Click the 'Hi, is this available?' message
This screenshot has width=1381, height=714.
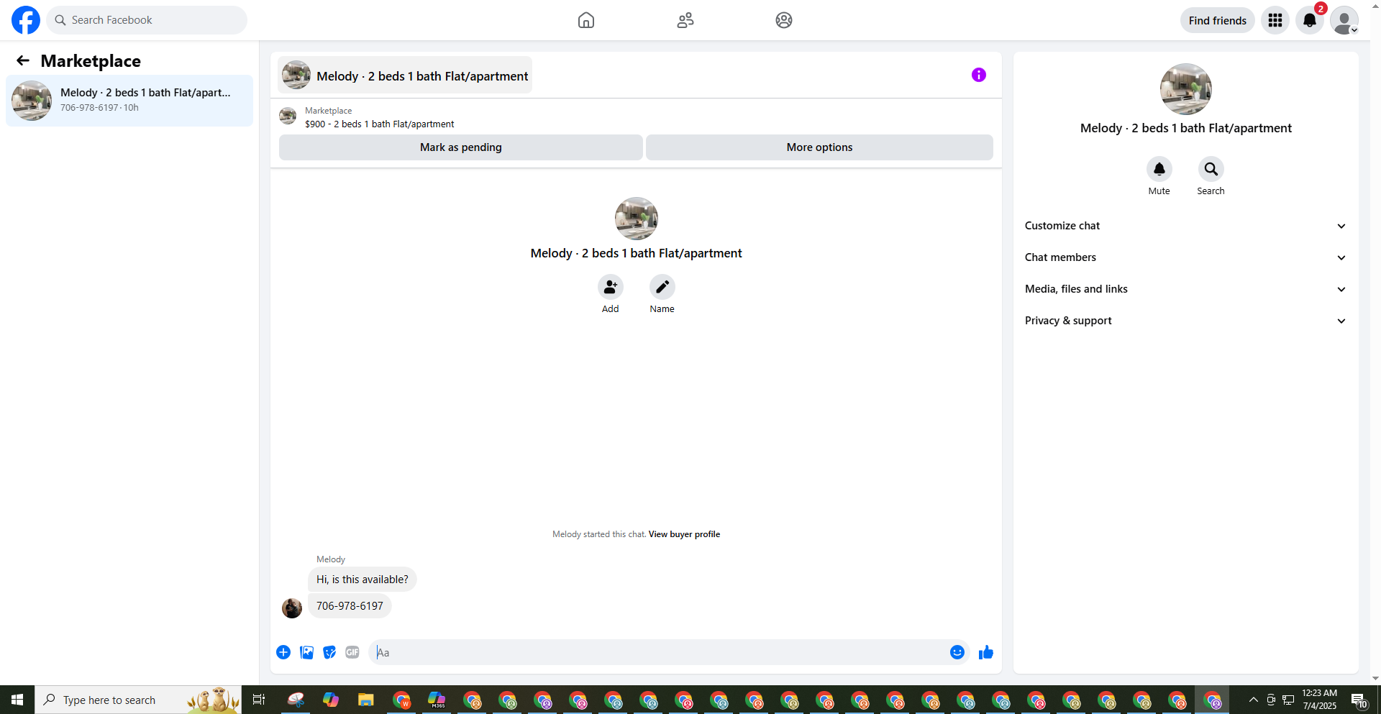(x=363, y=580)
